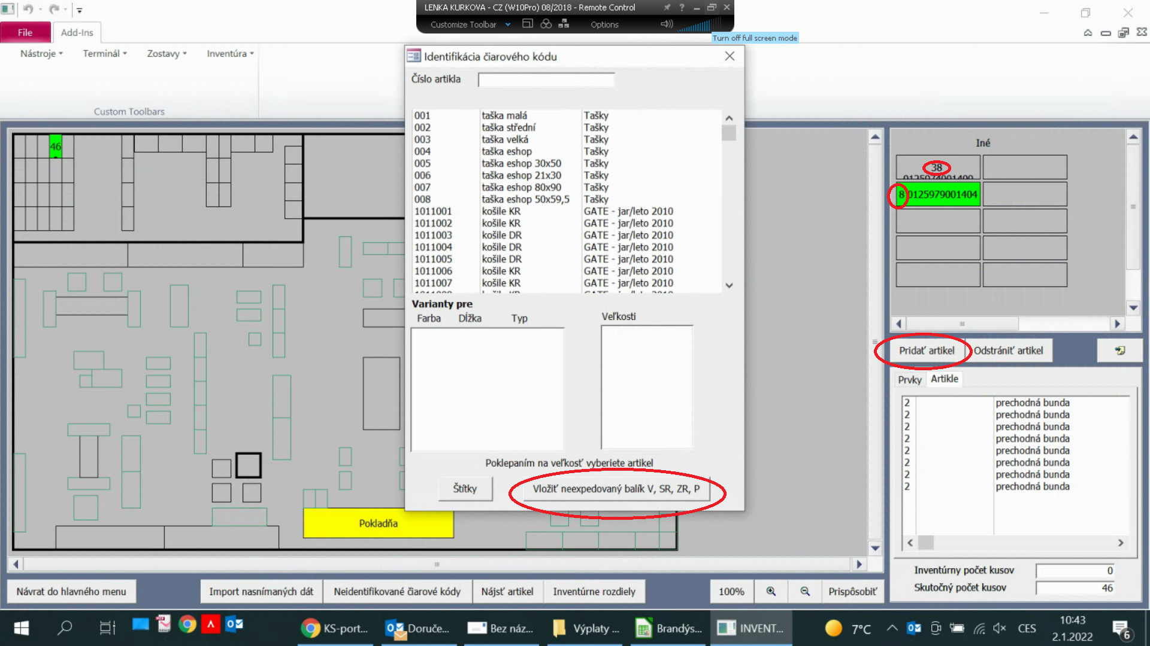The image size is (1150, 646).
Task: Click the icon button beside Odstrániť artikel
Action: tap(1119, 351)
